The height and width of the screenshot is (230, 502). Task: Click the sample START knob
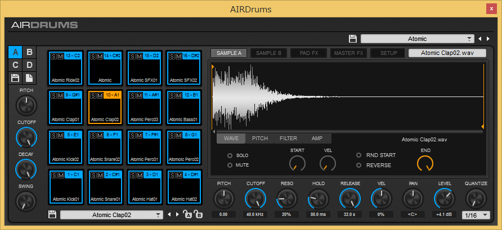pos(297,164)
